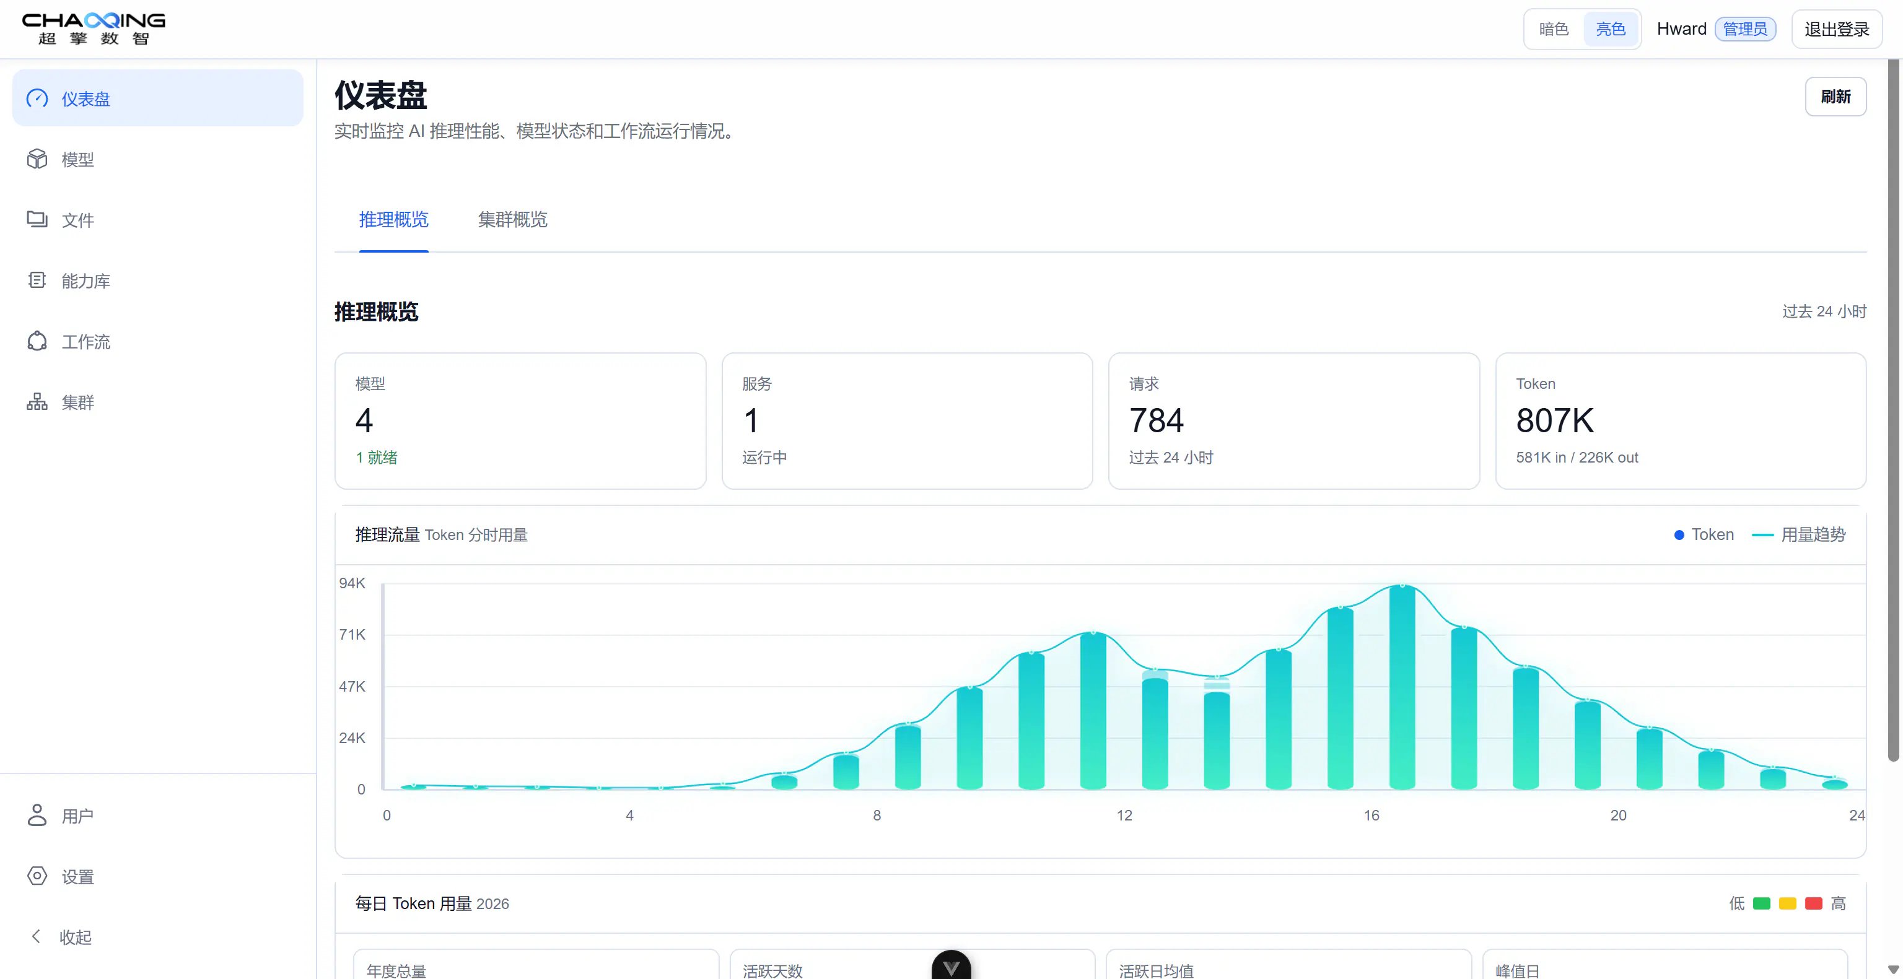
Task: Open 用户 via the person icon
Action: click(x=37, y=815)
